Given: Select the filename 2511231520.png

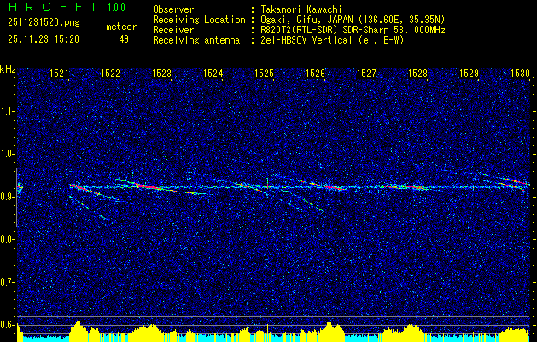Looking at the screenshot, I should (44, 23).
